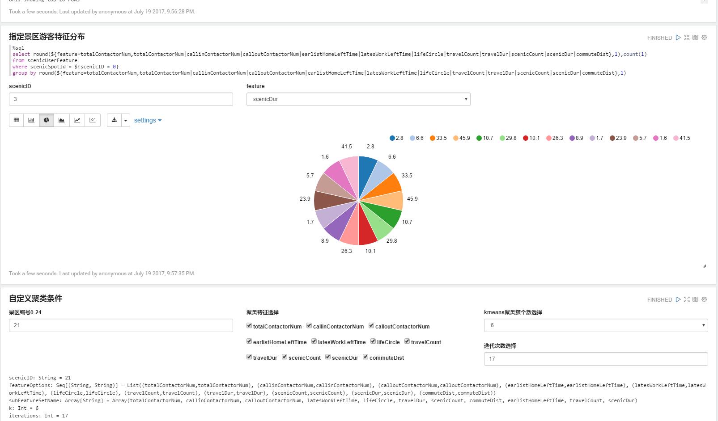Screen dimensions: 718x421
Task: Click the 33.5 legend color swatch
Action: pyautogui.click(x=433, y=138)
